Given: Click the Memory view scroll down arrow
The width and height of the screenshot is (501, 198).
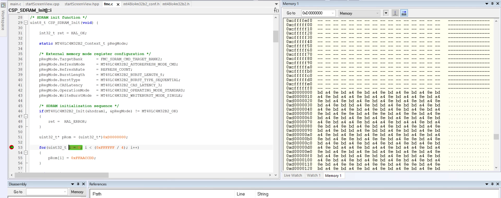Looking at the screenshot, I should (496, 168).
